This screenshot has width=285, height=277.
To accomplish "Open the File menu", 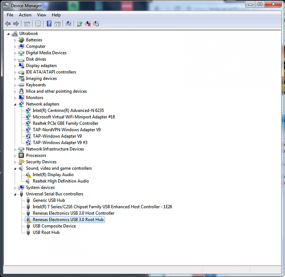I will coord(10,15).
